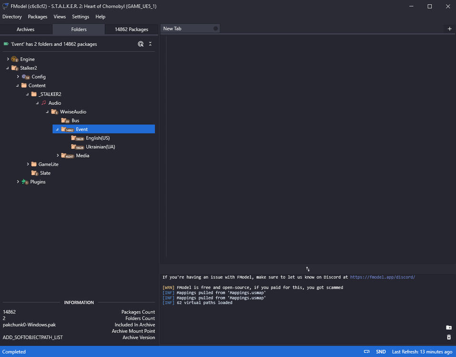This screenshot has width=456, height=357.
Task: Collapse the Stalker2 tree node
Action: point(8,68)
